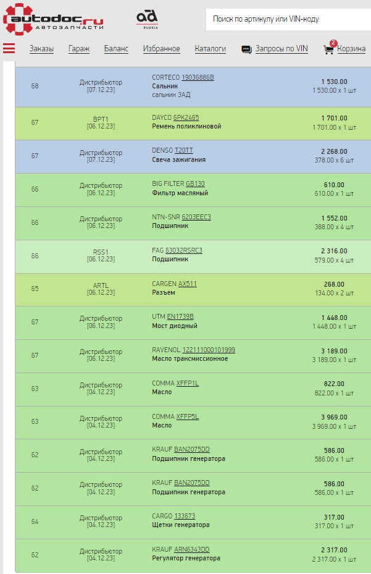Click the AD Russia logo
The image size is (371, 574).
147,19
